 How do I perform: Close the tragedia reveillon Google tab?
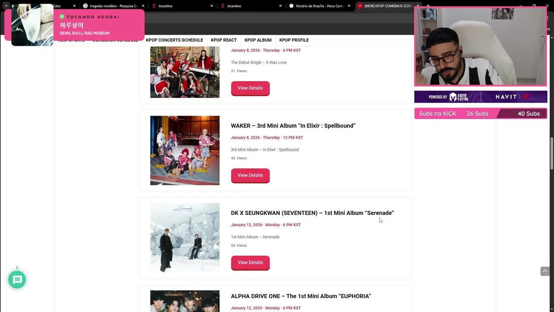coord(143,6)
